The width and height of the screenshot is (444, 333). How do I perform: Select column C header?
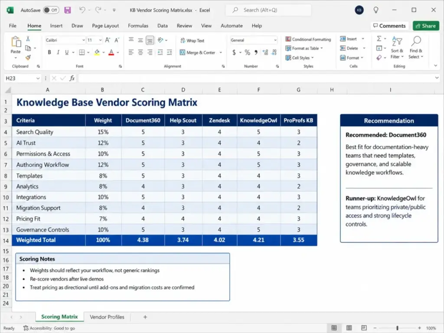coord(143,90)
